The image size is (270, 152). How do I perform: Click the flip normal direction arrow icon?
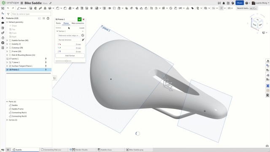click(x=83, y=40)
